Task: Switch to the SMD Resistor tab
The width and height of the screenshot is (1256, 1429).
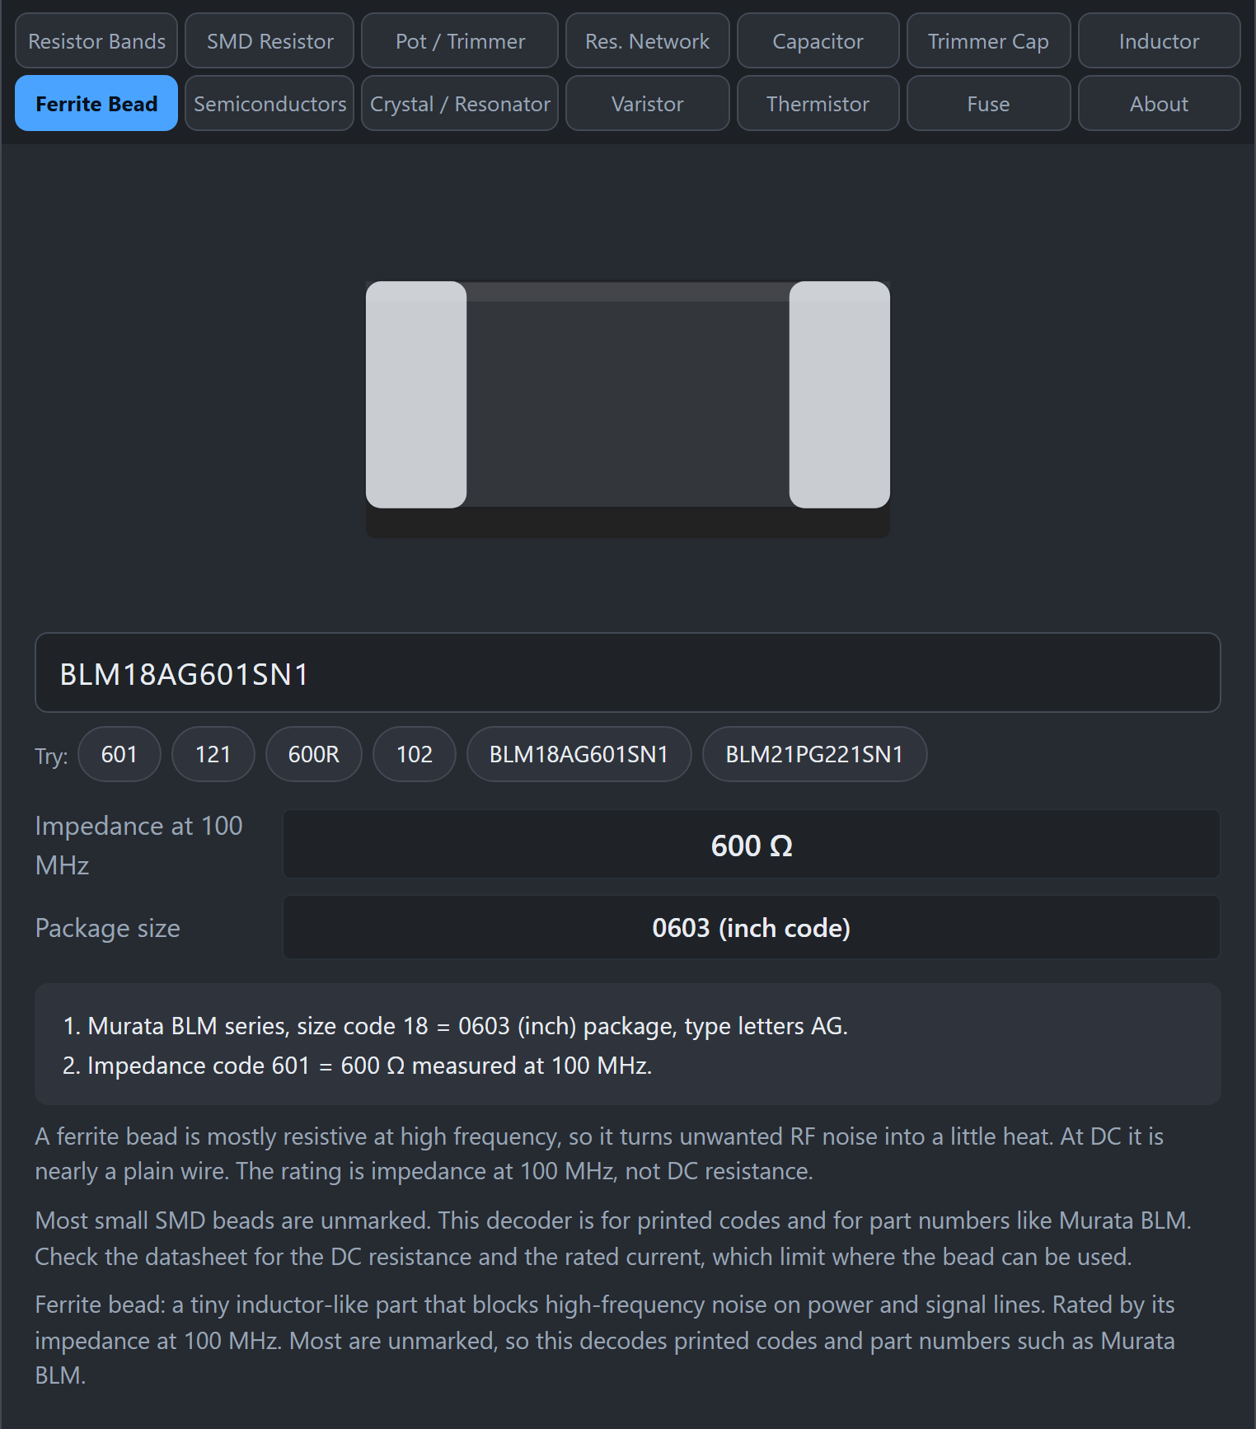Action: (x=269, y=40)
